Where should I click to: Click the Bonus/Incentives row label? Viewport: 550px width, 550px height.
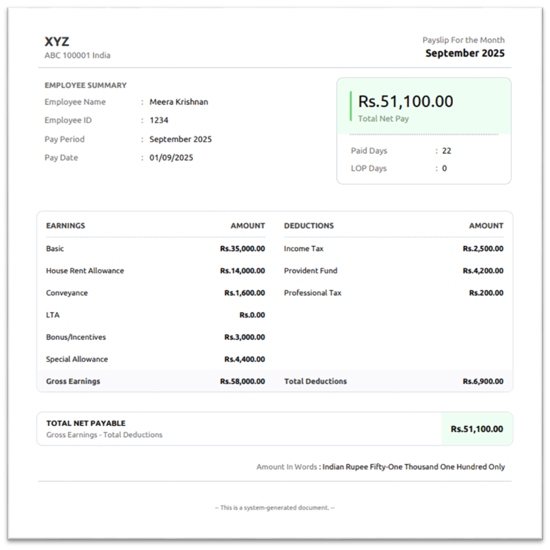pyautogui.click(x=76, y=337)
